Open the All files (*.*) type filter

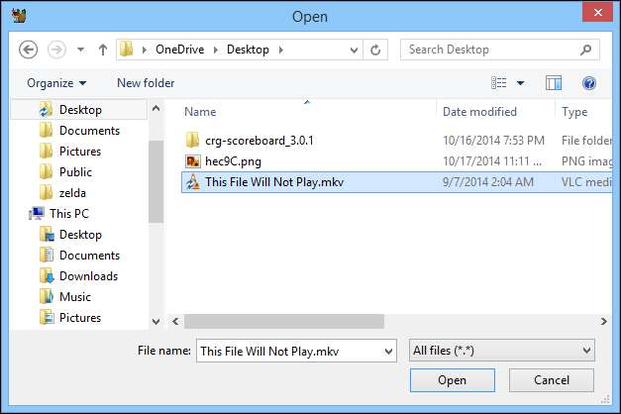tap(502, 351)
